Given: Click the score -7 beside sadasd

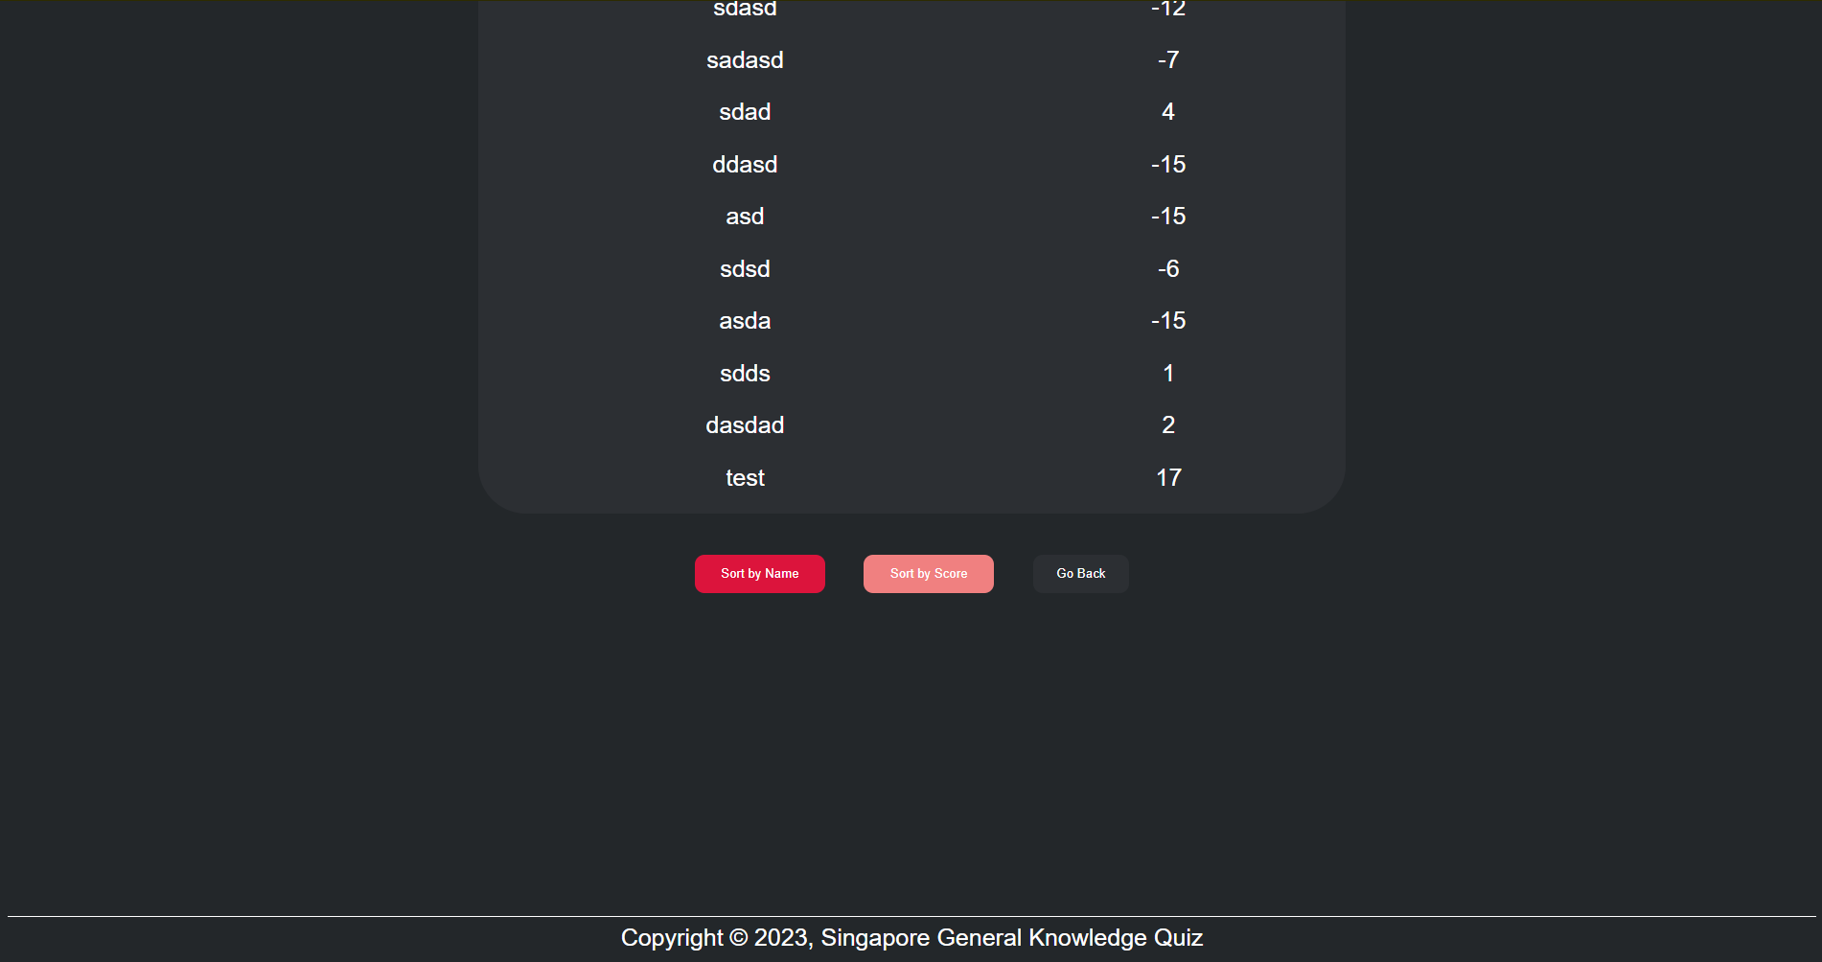Looking at the screenshot, I should (1168, 59).
